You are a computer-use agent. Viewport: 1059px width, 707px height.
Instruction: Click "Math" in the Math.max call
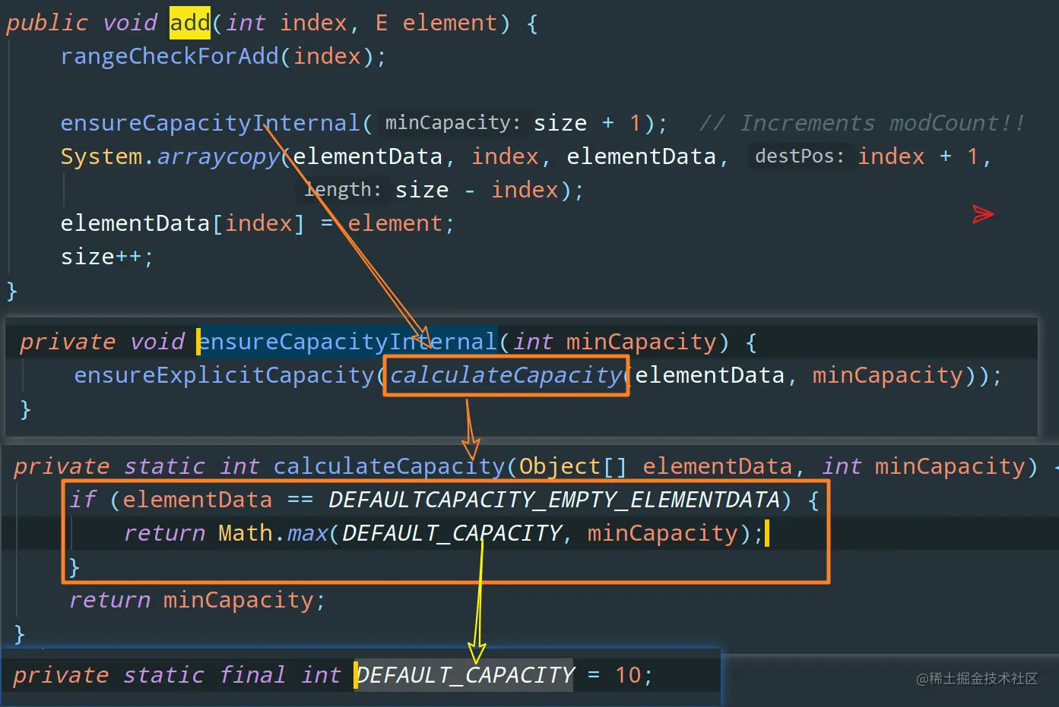pyautogui.click(x=246, y=533)
